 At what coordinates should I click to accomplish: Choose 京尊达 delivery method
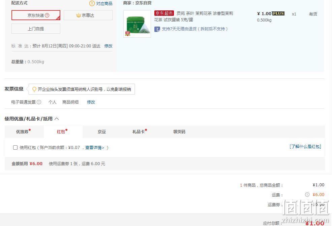tap(88, 15)
